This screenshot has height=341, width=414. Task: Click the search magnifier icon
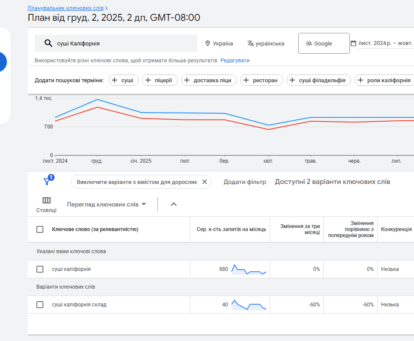click(49, 43)
